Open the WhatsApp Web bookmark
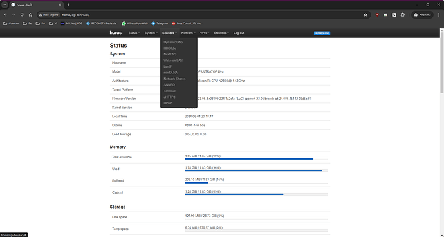Image resolution: width=444 pixels, height=237 pixels. click(x=134, y=24)
